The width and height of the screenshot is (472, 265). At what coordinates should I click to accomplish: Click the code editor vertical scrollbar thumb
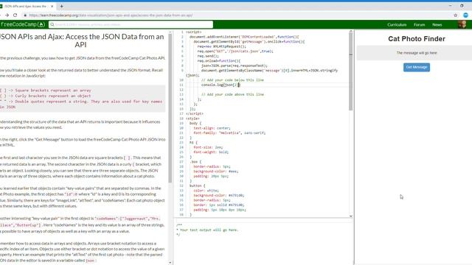[x=351, y=71]
